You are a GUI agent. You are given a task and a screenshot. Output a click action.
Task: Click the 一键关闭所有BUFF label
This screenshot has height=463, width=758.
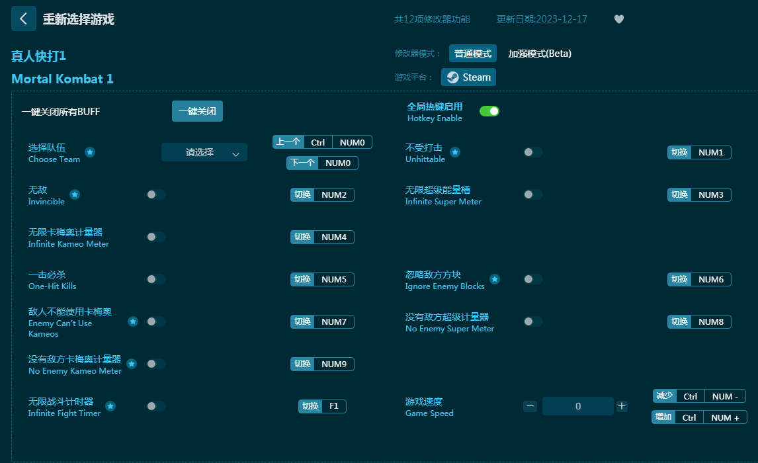point(61,112)
